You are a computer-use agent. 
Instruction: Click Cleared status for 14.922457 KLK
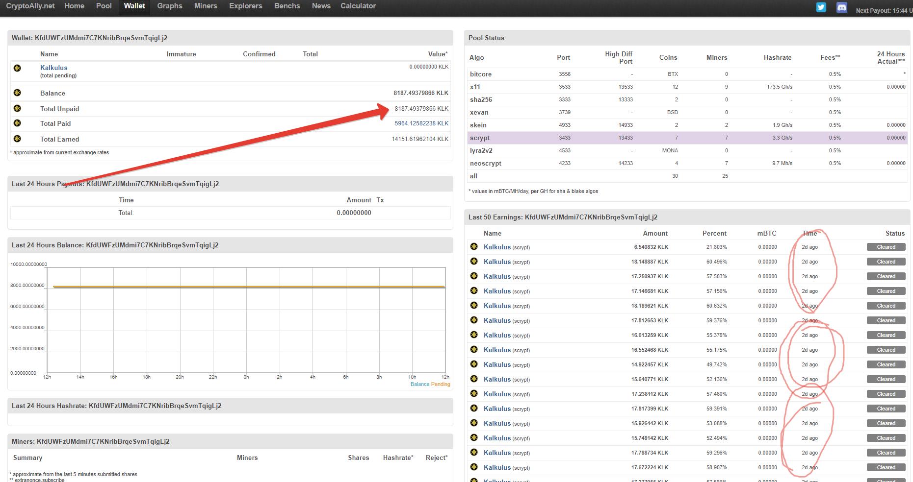(886, 364)
